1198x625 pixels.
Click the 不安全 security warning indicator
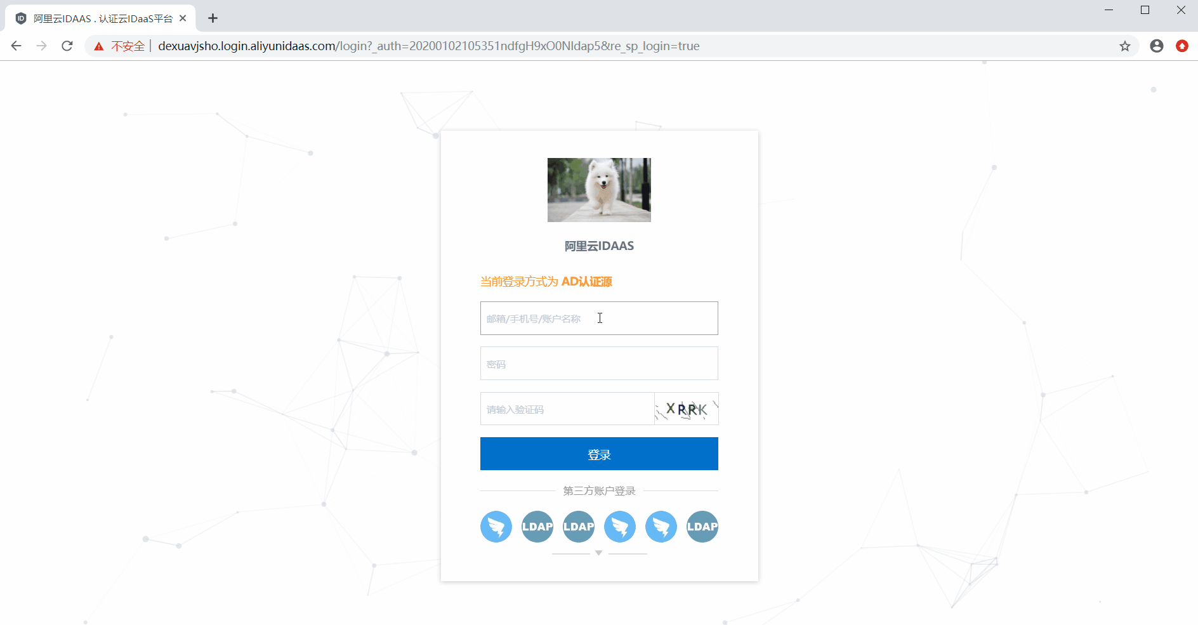pyautogui.click(x=119, y=46)
